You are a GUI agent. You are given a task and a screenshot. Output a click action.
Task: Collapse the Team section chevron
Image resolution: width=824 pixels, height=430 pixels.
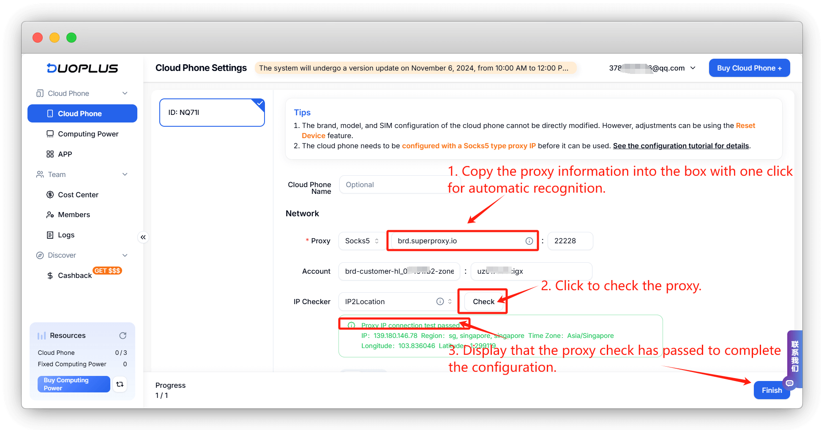(x=125, y=174)
